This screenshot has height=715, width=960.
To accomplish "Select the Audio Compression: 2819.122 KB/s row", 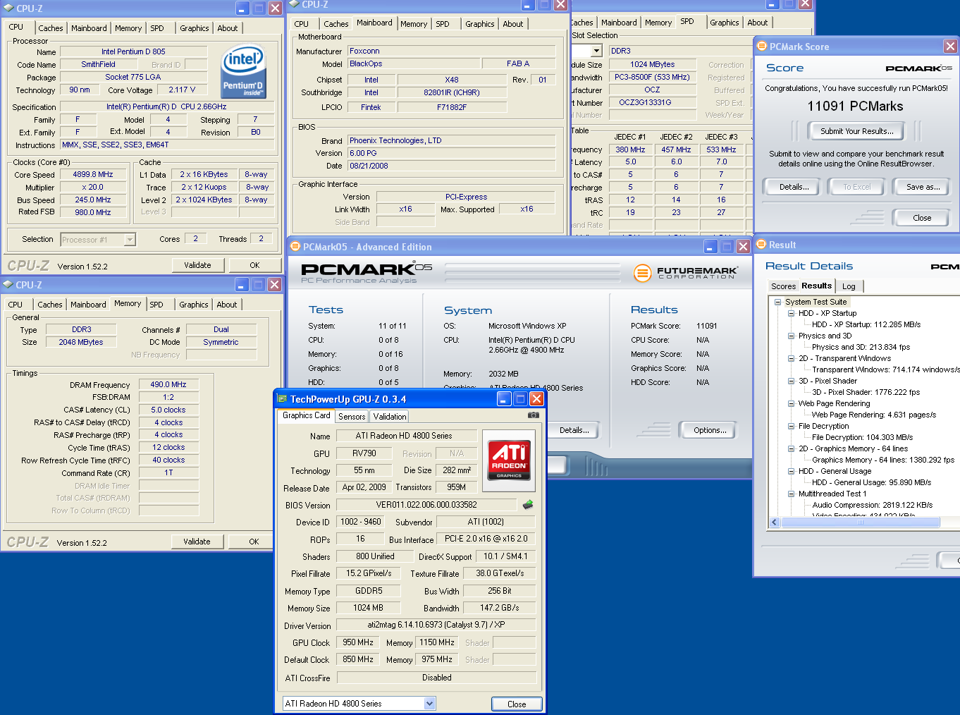I will (x=872, y=505).
